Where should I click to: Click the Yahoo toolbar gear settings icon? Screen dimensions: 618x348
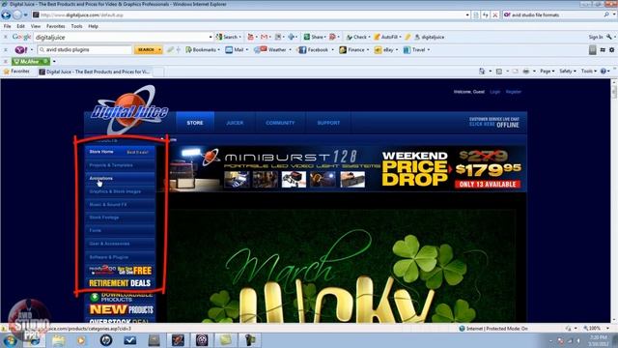(611, 50)
